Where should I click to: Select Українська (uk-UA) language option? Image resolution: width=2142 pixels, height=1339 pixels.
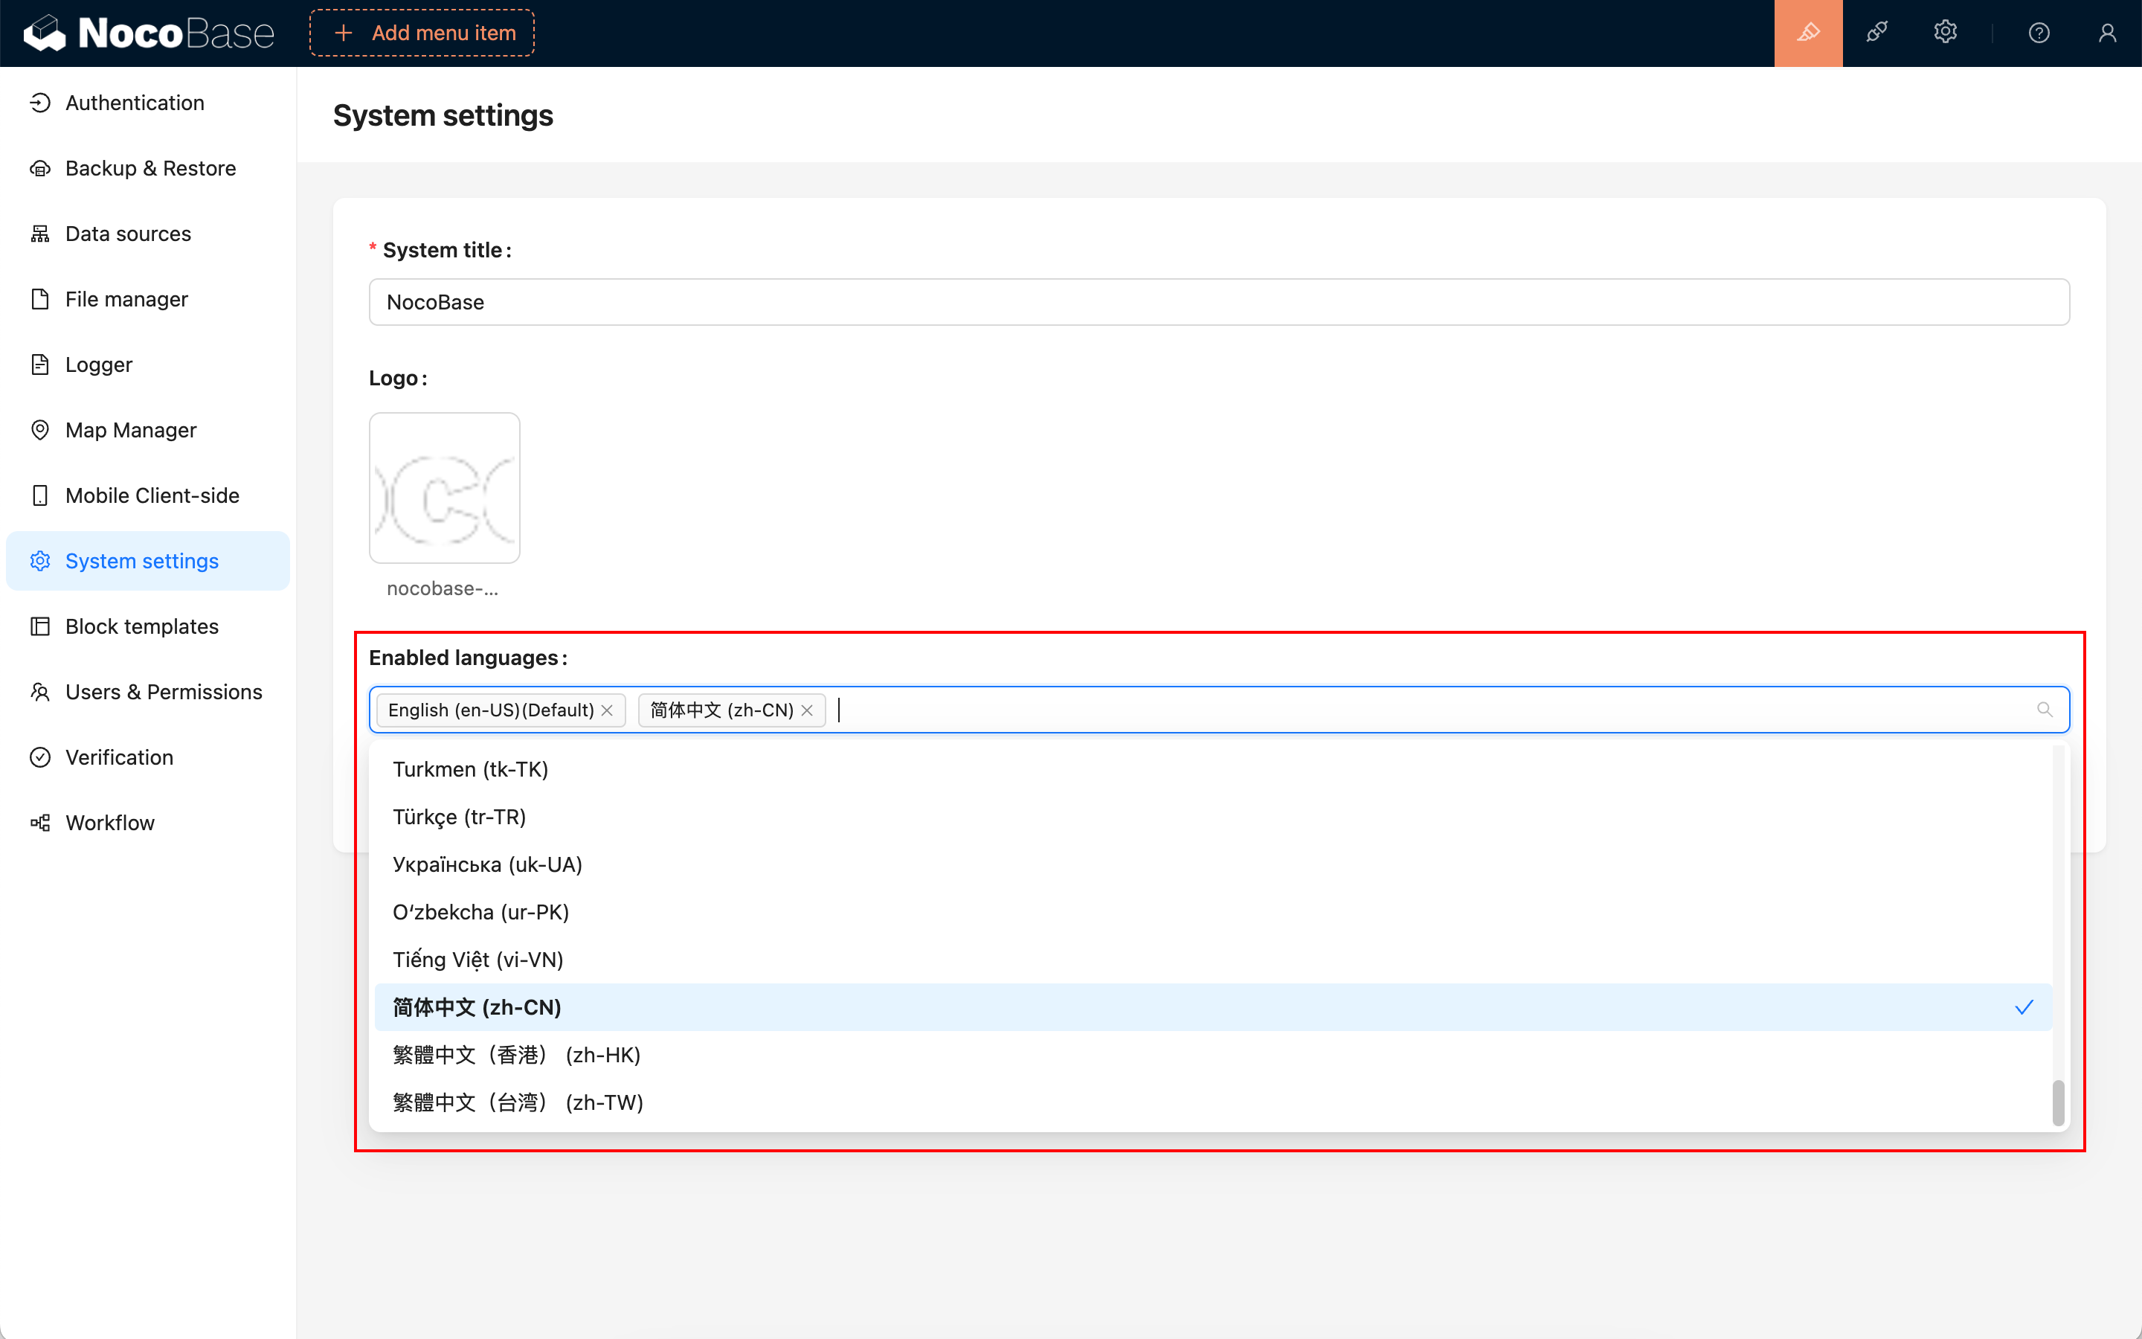pos(488,864)
